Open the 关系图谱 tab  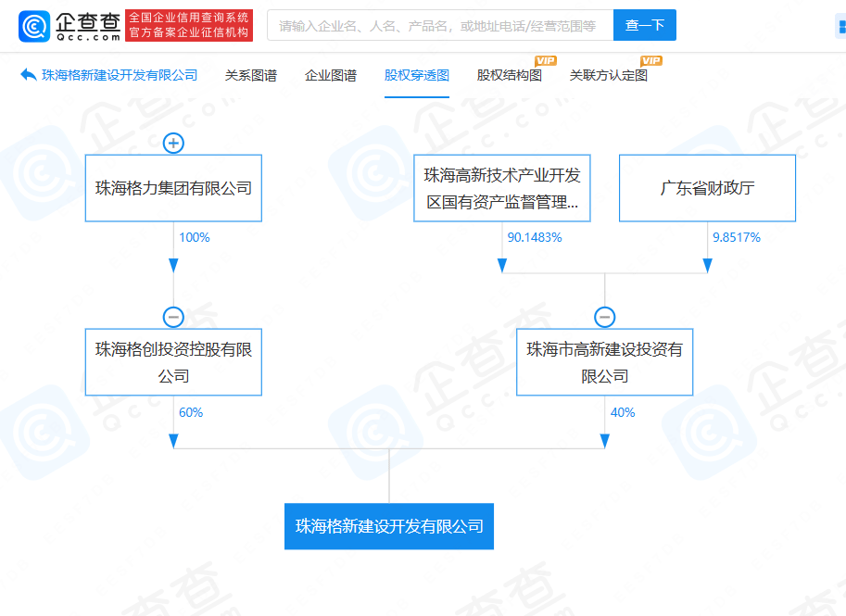coord(251,76)
